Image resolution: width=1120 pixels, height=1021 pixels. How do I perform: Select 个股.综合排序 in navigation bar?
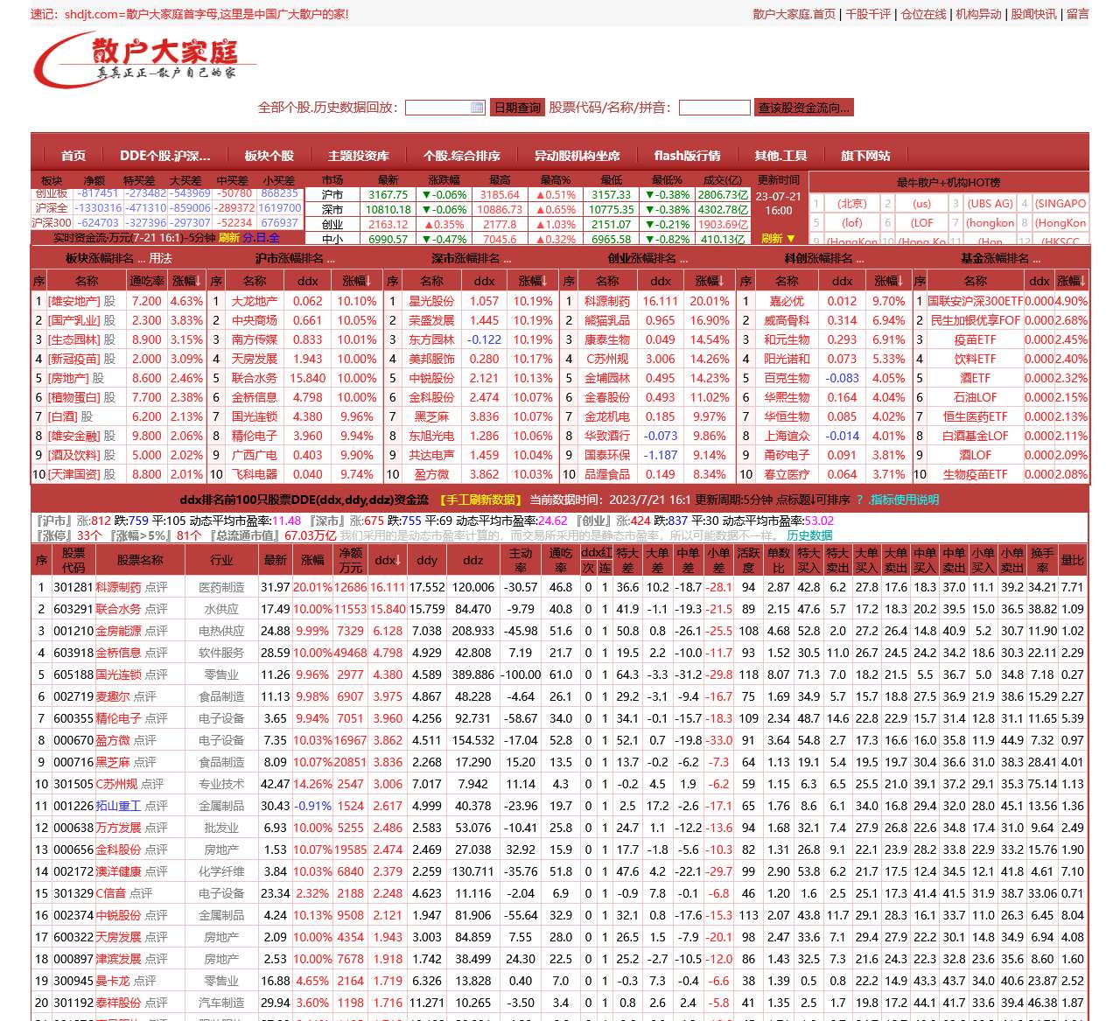click(462, 156)
